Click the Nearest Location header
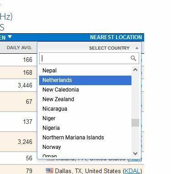 coord(116,37)
